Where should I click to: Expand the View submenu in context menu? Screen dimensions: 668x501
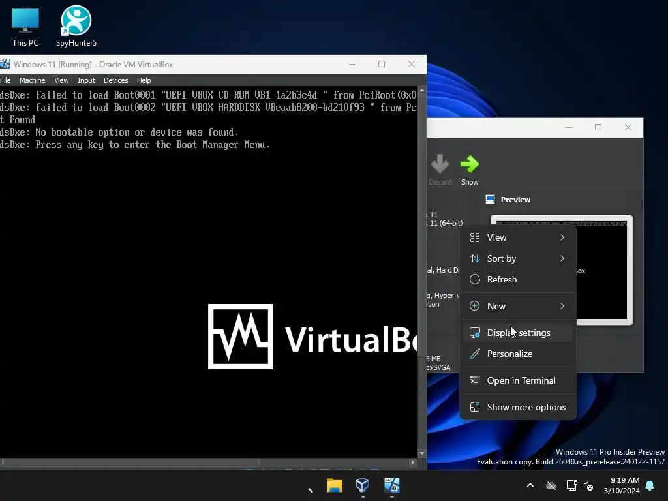click(x=518, y=237)
